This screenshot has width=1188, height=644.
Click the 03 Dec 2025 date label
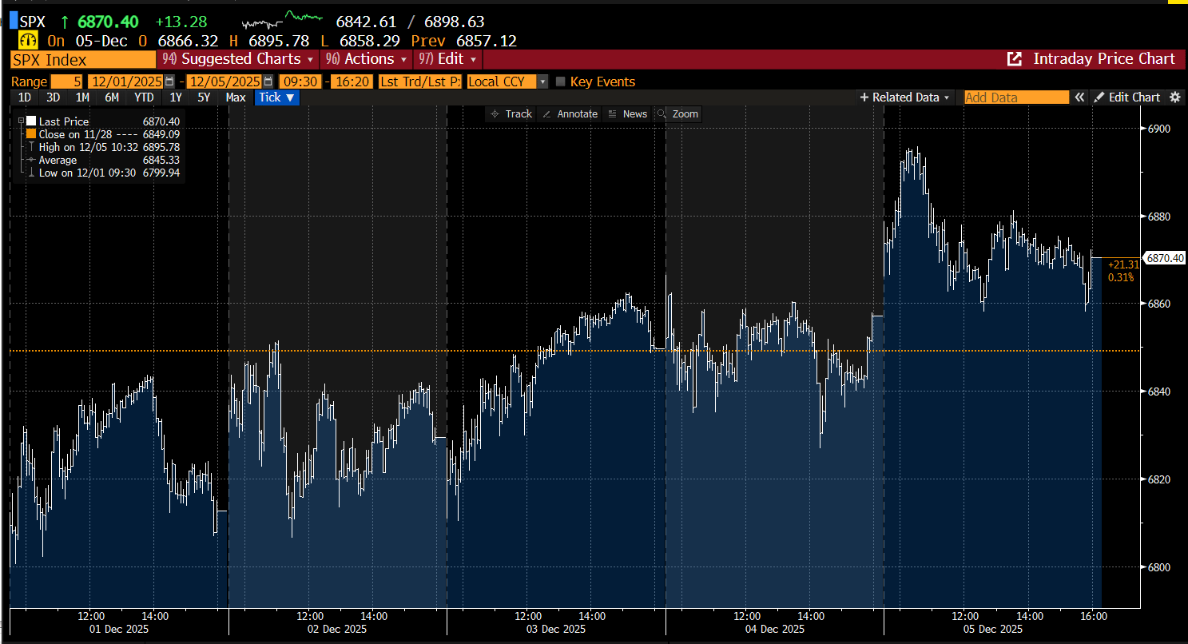click(555, 630)
